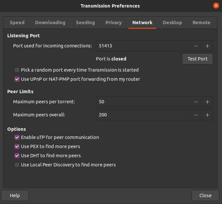The height and width of the screenshot is (204, 222).
Task: Toggle Use PEX to find more peers
Action: 17,146
